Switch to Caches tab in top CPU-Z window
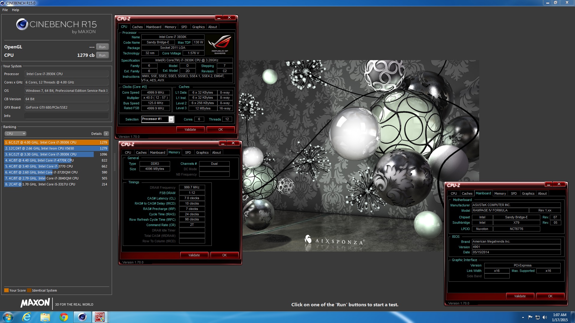Screen dimensions: 575x323 click(137, 27)
